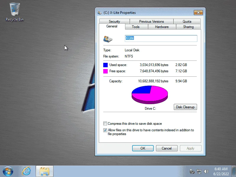
Task: Open the network tray icon
Action: (199, 171)
